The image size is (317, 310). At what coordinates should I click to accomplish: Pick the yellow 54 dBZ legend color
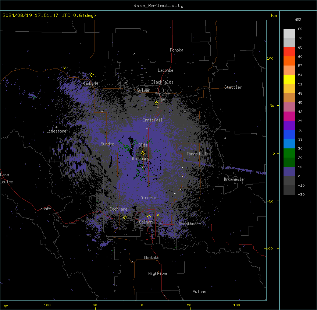(289, 79)
